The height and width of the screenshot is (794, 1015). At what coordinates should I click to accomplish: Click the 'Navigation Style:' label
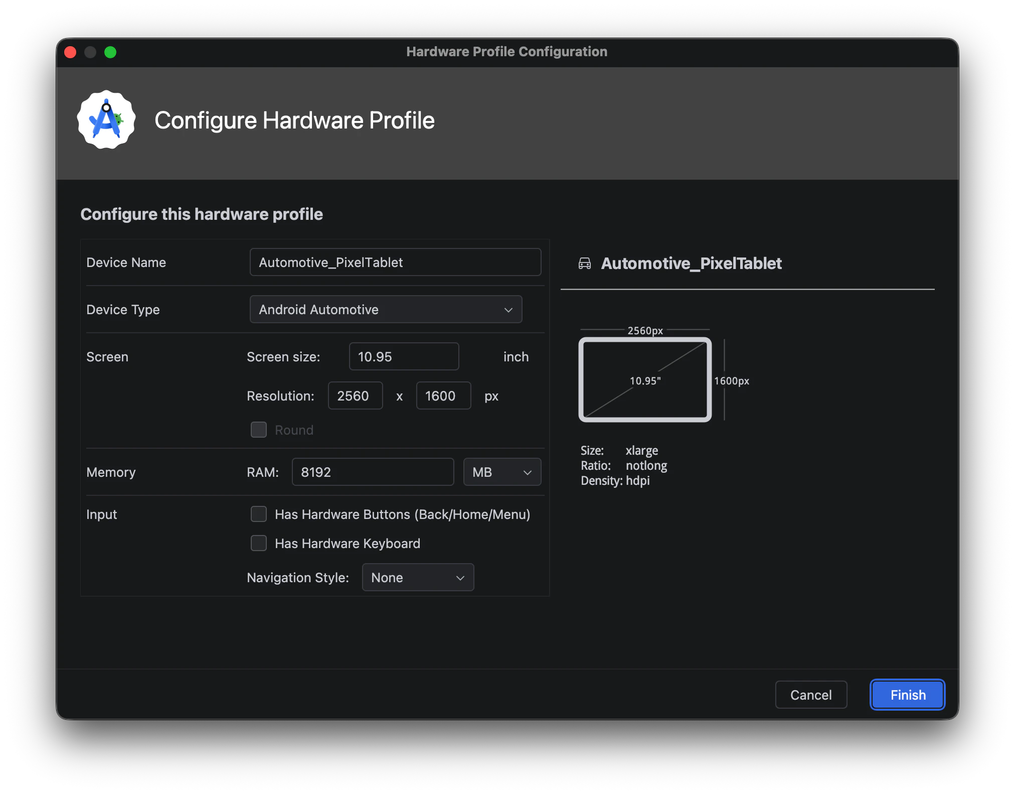point(298,578)
